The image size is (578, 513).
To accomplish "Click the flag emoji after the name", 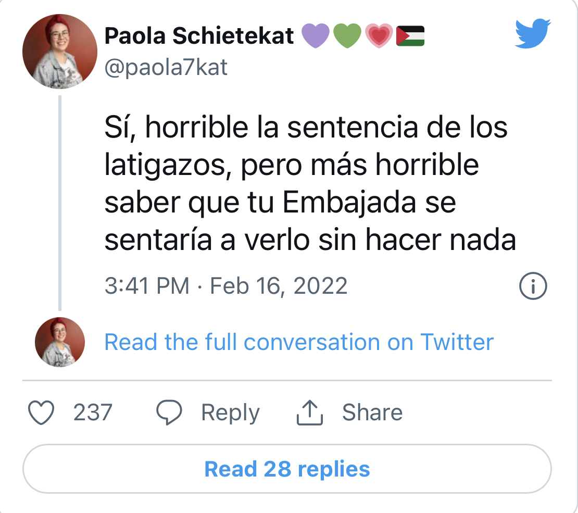I will [410, 36].
